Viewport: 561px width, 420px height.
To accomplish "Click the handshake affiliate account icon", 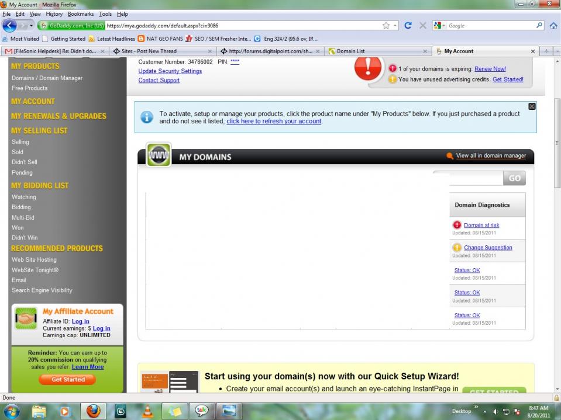I will (26, 318).
